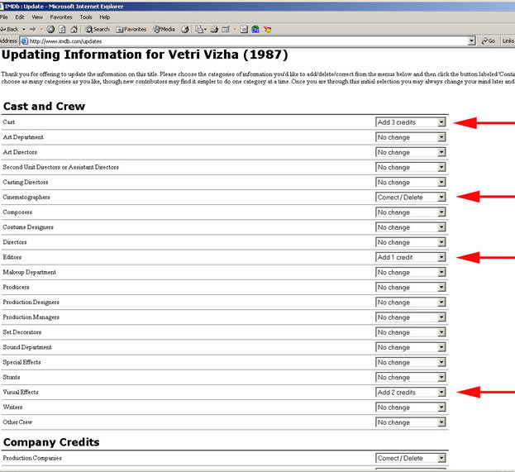Open the Costume Designers dropdown
Screen dimensions: 515x472
[x=411, y=227]
